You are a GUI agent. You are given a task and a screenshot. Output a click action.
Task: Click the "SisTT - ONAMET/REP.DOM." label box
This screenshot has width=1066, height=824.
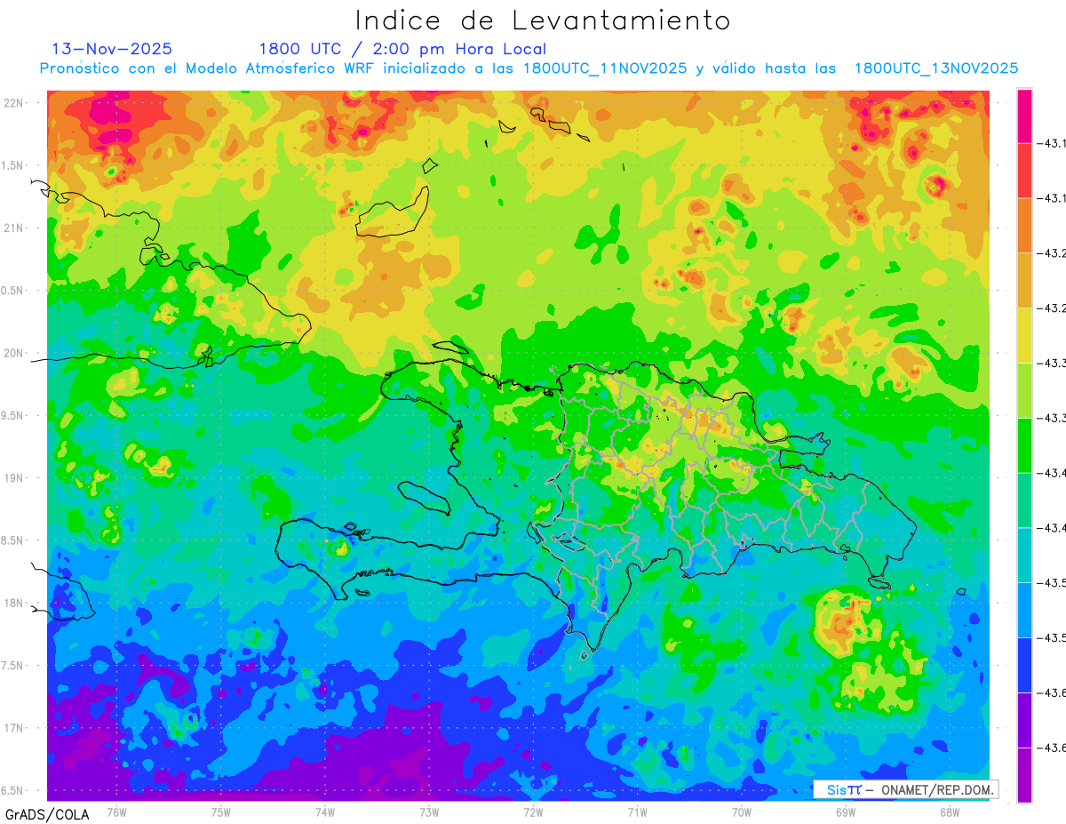pyautogui.click(x=906, y=789)
